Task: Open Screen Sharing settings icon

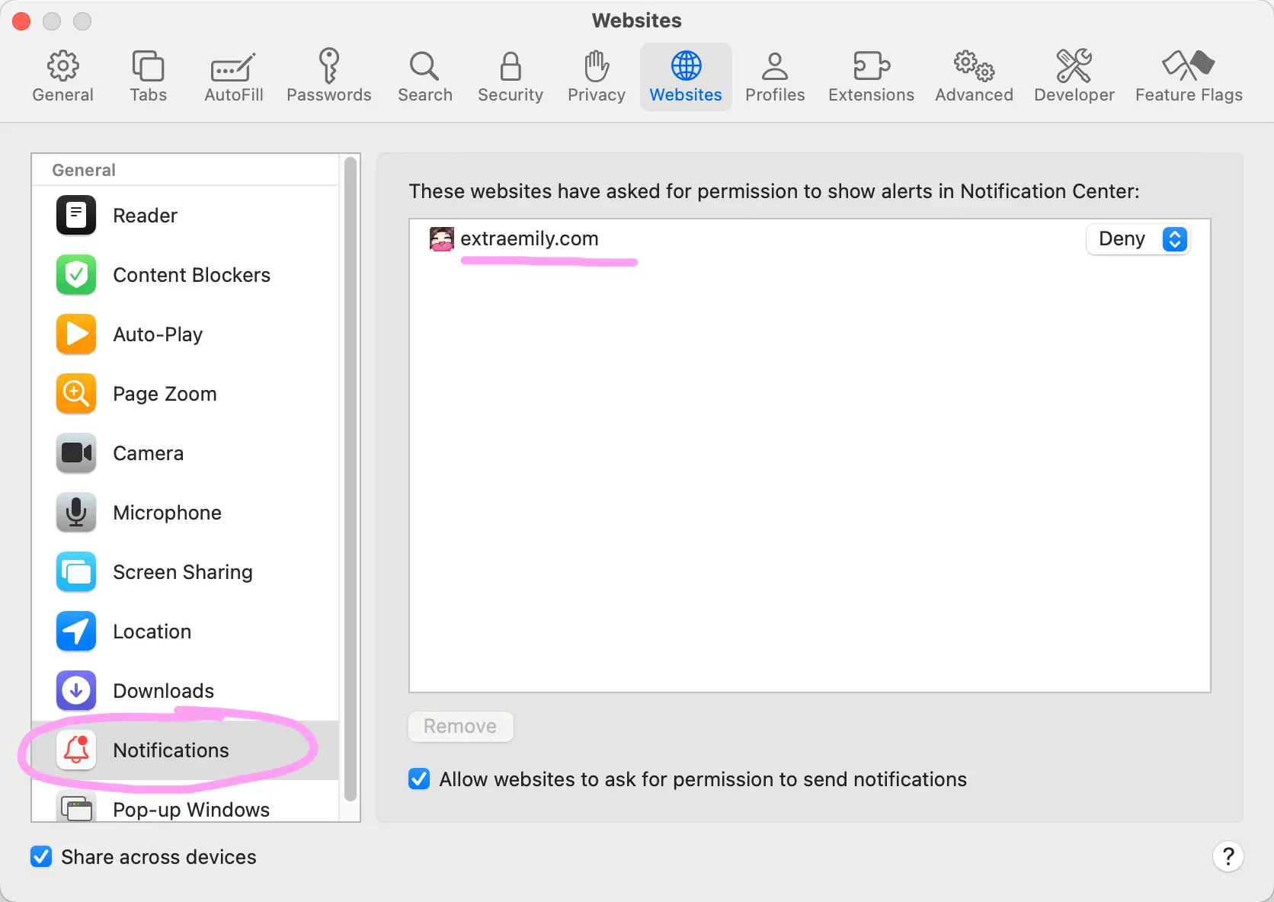Action: pyautogui.click(x=75, y=572)
